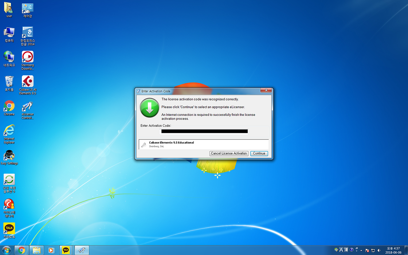Click the green download arrow icon in dialog
The height and width of the screenshot is (255, 408).
(x=149, y=108)
